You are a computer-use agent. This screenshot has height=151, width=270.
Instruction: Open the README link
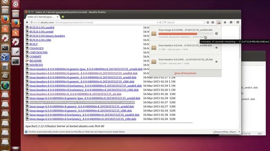coord(35,61)
